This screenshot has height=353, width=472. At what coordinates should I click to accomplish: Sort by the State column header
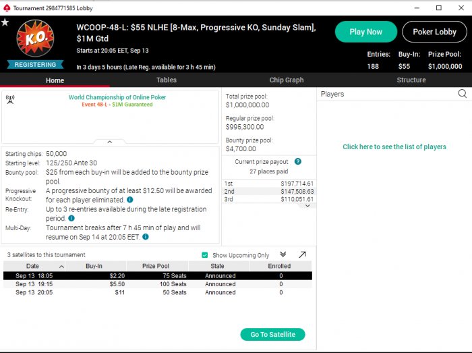219,266
